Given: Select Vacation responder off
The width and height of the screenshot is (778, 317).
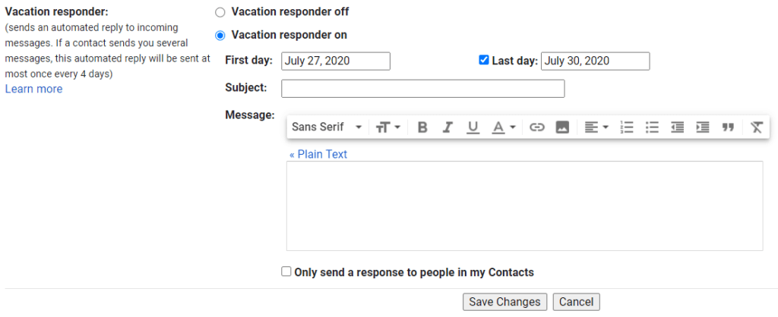Looking at the screenshot, I should point(220,12).
